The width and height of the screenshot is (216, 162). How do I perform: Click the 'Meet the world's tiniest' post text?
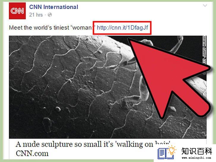[x=39, y=28]
